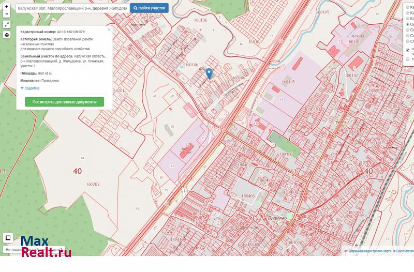This screenshot has height=272, width=414.
Task: Close the parcel info popup
Action: click(x=109, y=29)
